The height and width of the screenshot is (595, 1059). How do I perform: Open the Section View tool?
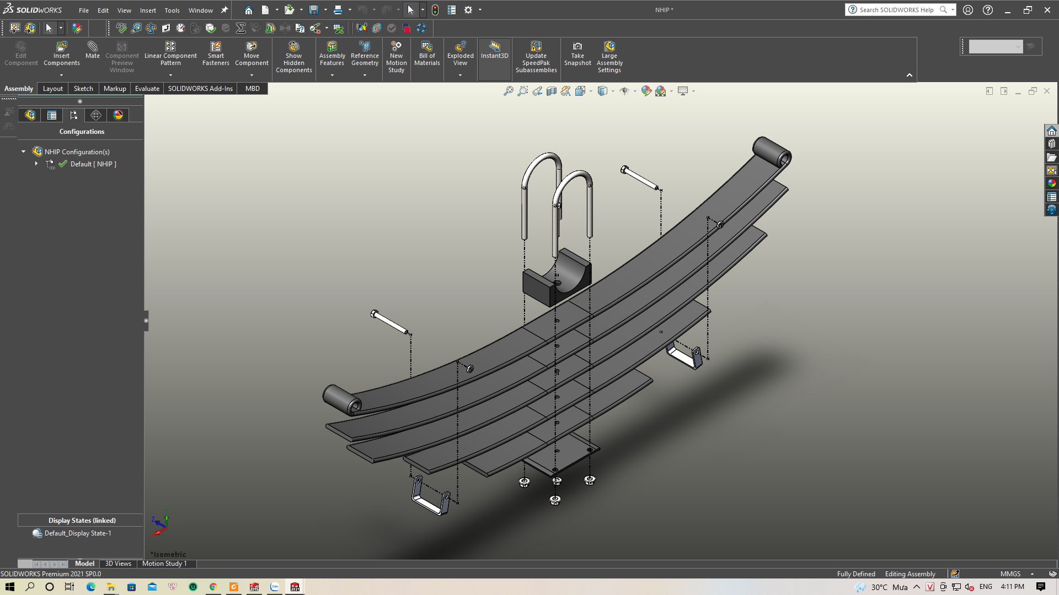tap(552, 91)
